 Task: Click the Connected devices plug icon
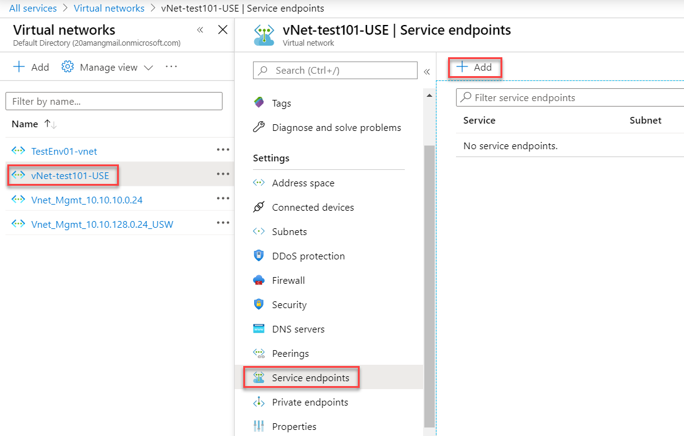tap(258, 207)
